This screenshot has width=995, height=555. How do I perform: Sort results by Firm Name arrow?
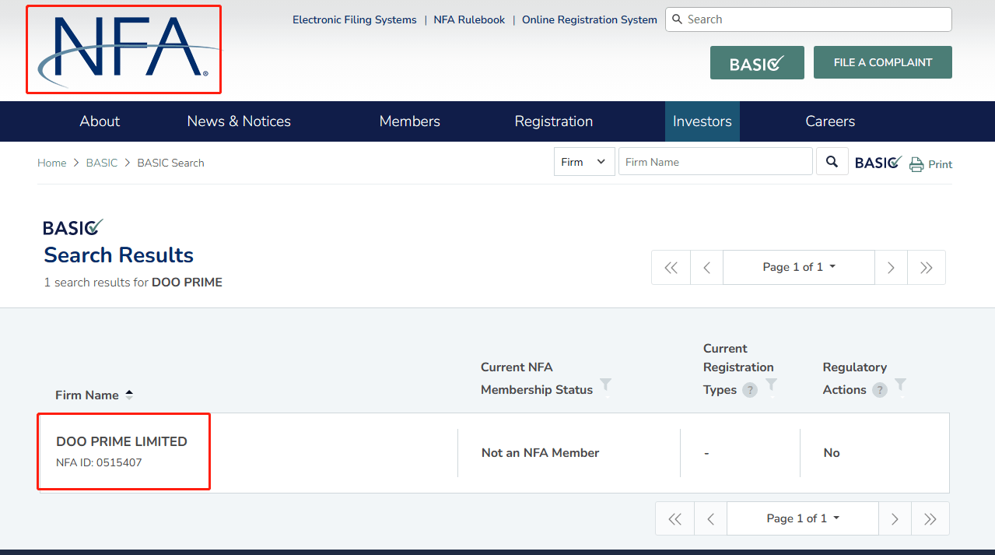click(129, 395)
